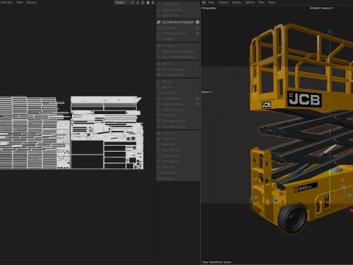The height and width of the screenshot is (265, 353).
Task: Run Set UVW from Projection command
Action: pyautogui.click(x=178, y=22)
